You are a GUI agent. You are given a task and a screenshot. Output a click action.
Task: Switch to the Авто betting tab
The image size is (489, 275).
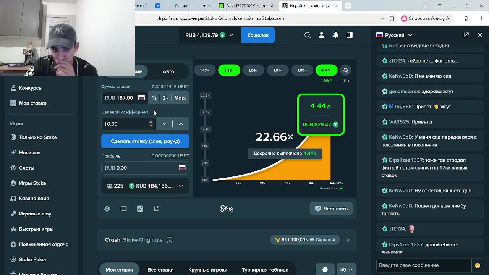168,71
